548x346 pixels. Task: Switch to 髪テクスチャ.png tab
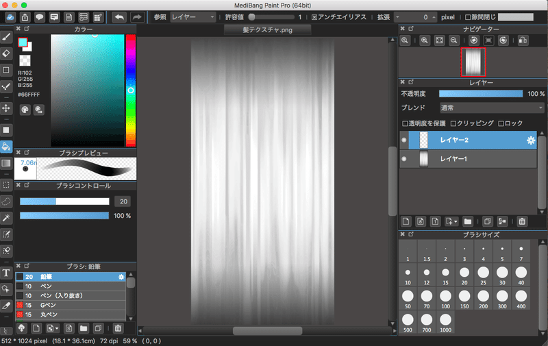click(x=267, y=30)
